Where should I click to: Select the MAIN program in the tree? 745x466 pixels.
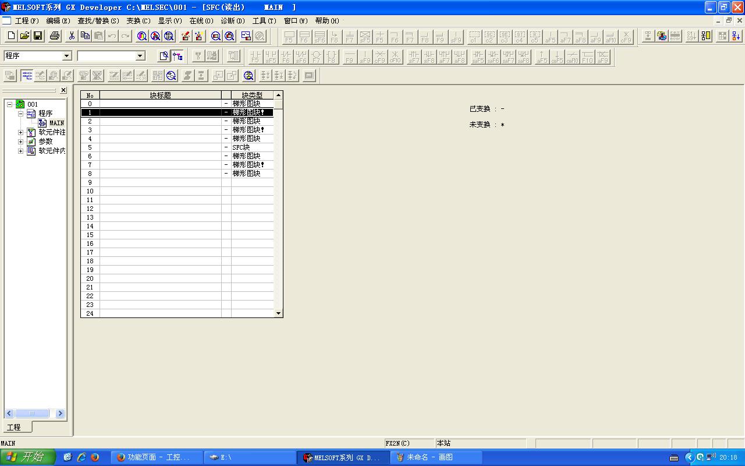[56, 123]
